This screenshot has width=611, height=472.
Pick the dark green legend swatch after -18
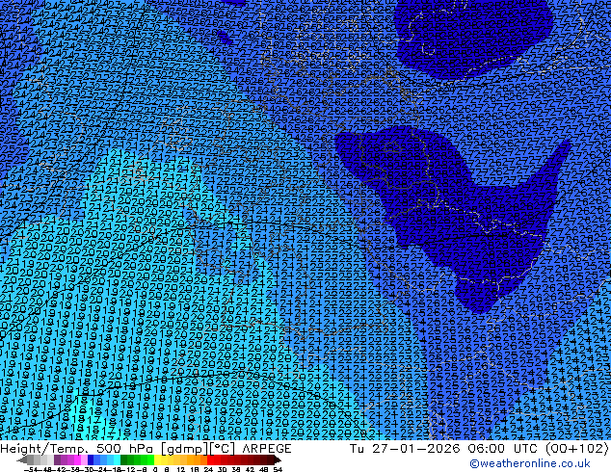point(124,460)
